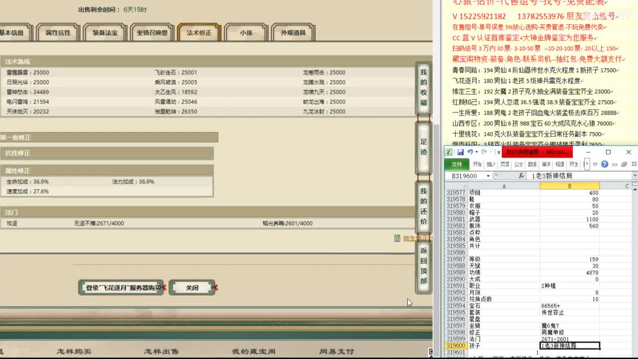Open the Excel 文件 menu
The height and width of the screenshot is (359, 638).
coord(457,164)
